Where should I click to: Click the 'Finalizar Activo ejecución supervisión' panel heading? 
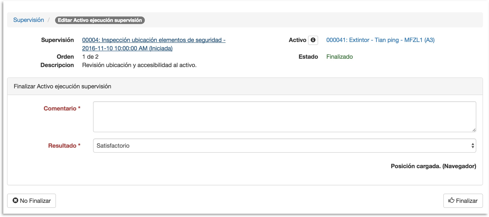click(62, 86)
